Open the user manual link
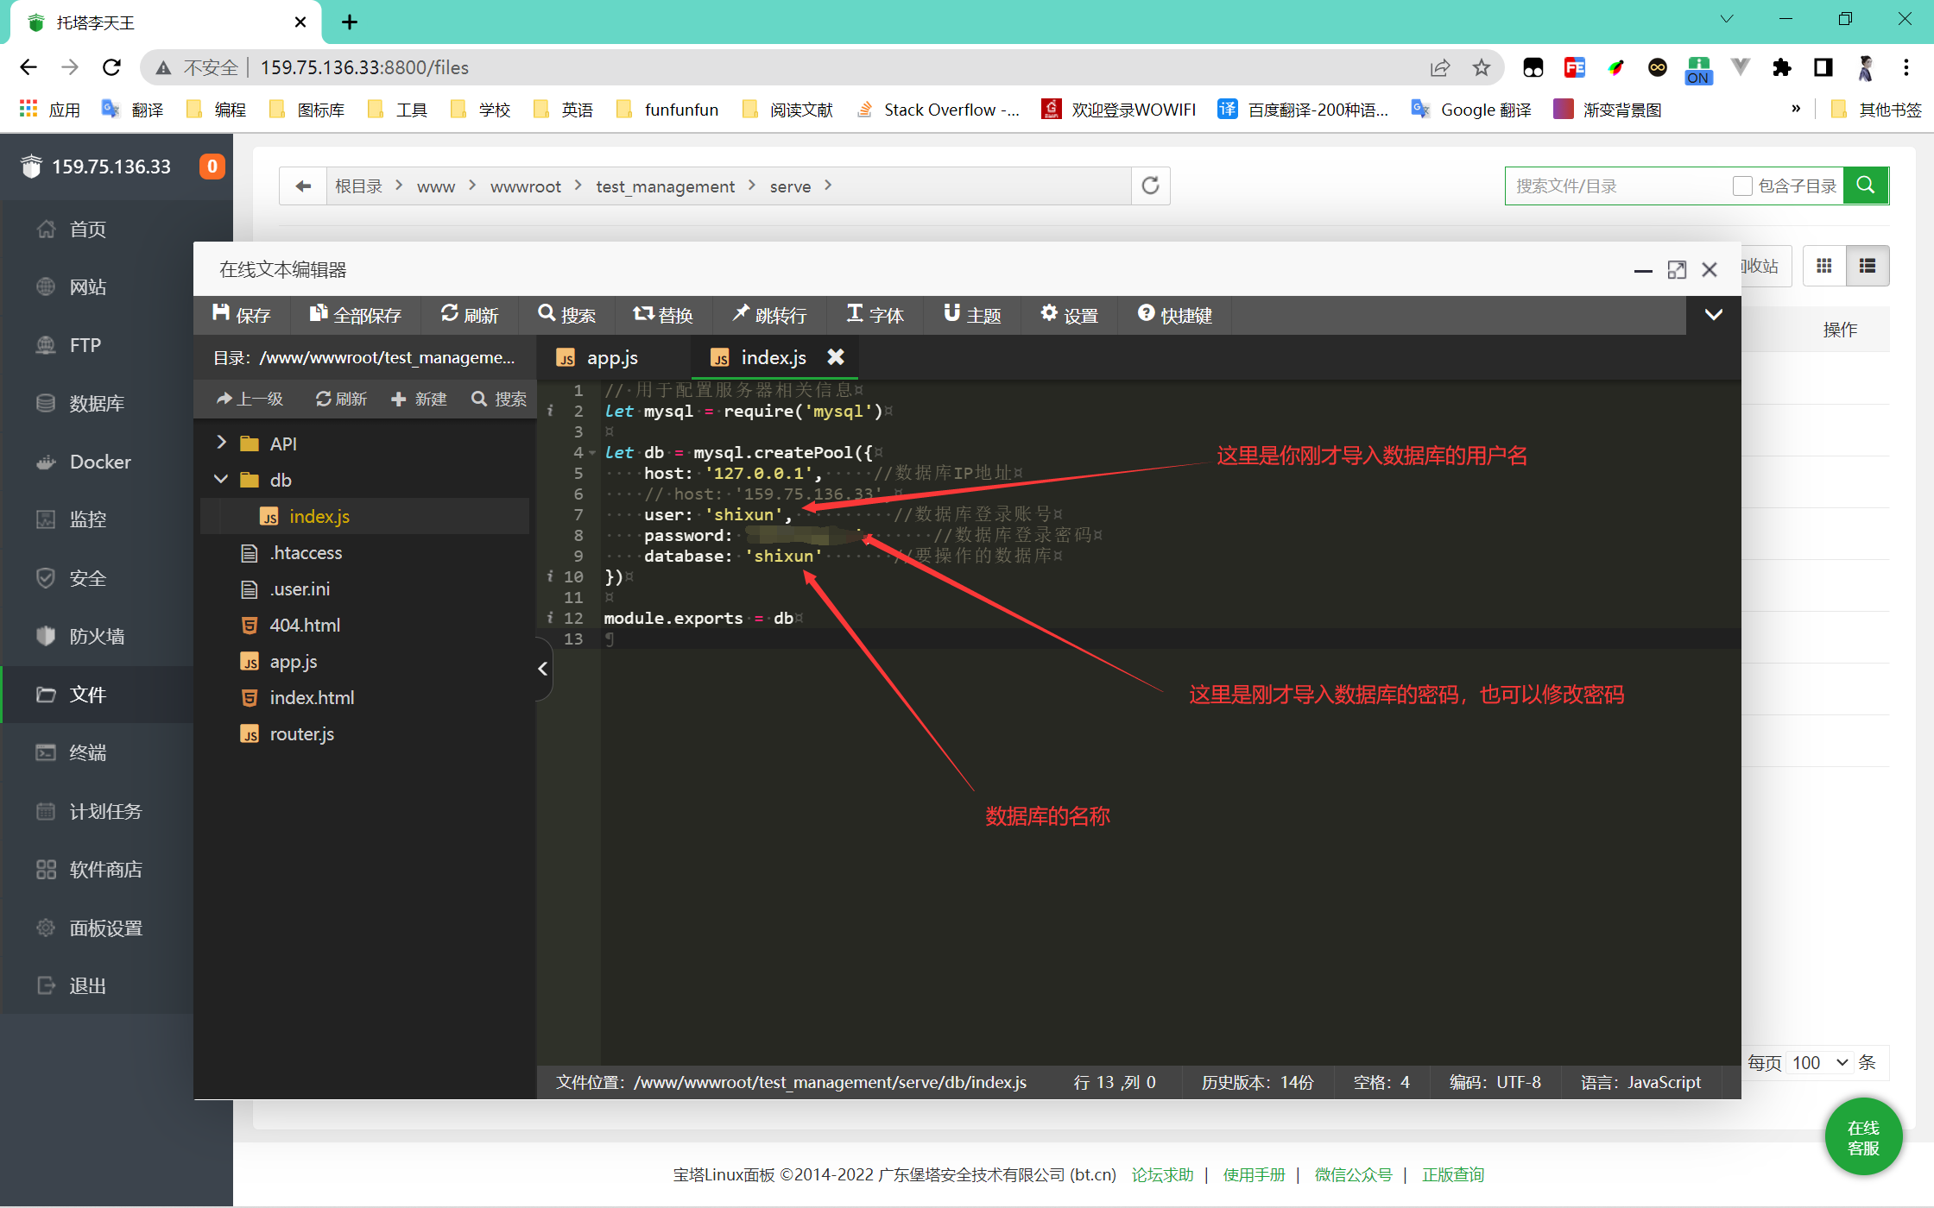Screen dimensions: 1934x1208 [1254, 1174]
